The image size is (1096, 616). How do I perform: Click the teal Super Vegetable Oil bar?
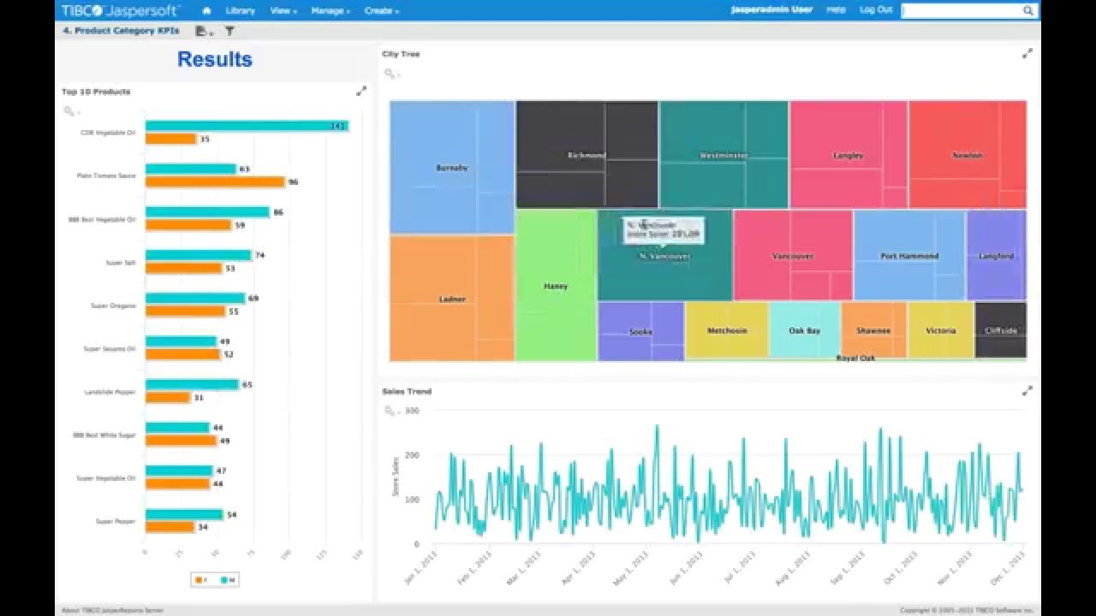pos(179,471)
